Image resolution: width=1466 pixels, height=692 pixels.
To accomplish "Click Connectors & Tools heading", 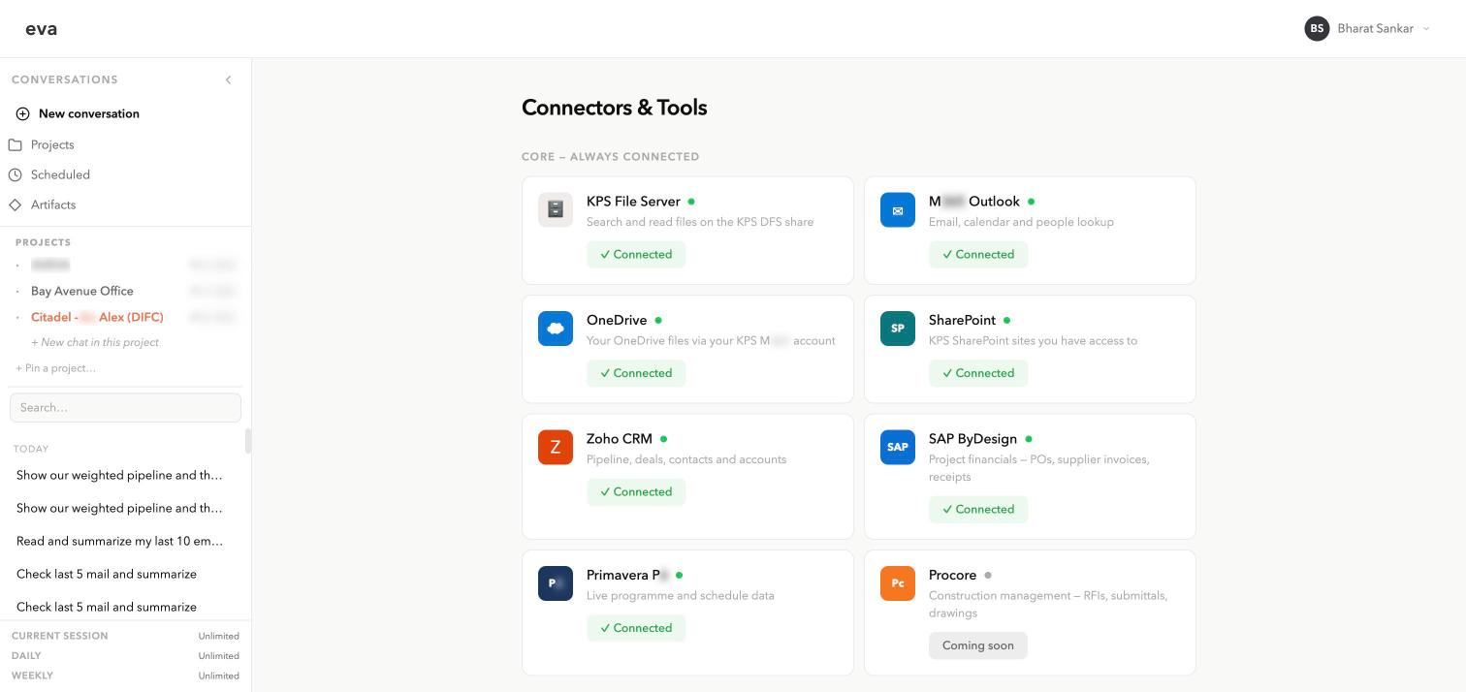I will (614, 108).
